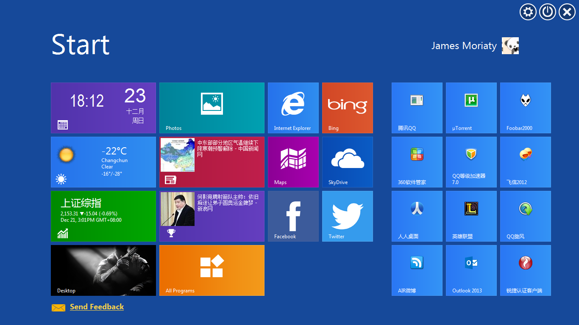Open the Outlook 2013 tile

[471, 270]
